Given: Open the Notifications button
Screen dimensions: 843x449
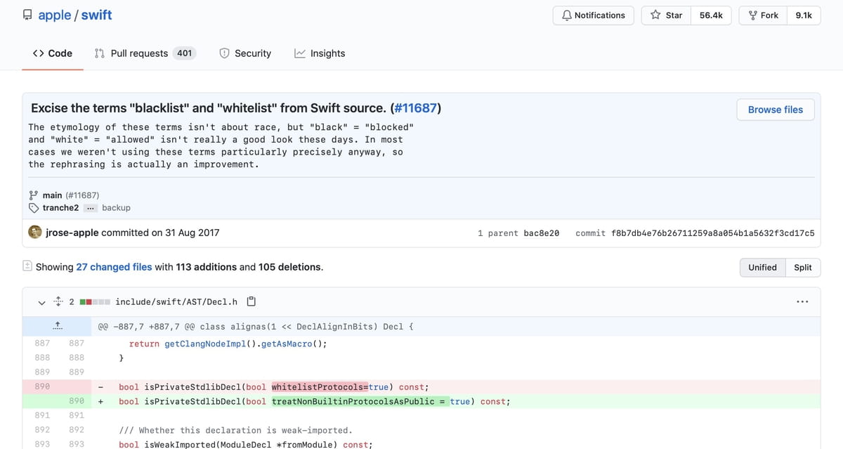Looking at the screenshot, I should click(594, 15).
